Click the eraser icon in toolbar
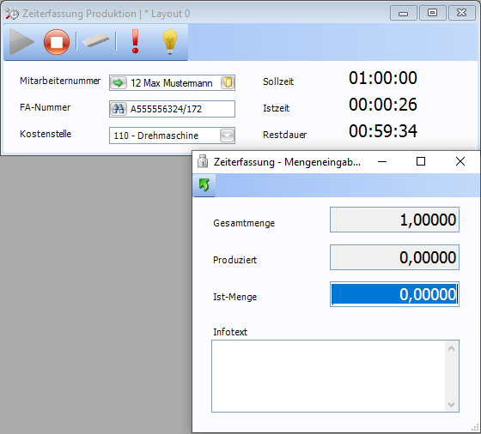This screenshot has width=481, height=434. click(x=96, y=40)
